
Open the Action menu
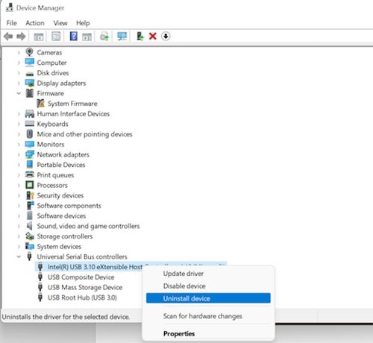click(35, 23)
